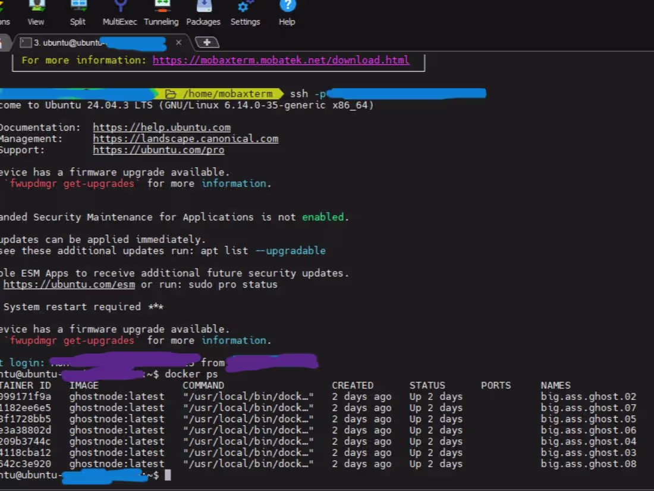Click container name big.ass.ghost.05
654x491 pixels.
[x=589, y=419]
